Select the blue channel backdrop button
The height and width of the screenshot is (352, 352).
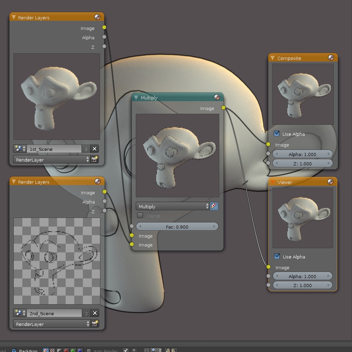[x=80, y=350]
